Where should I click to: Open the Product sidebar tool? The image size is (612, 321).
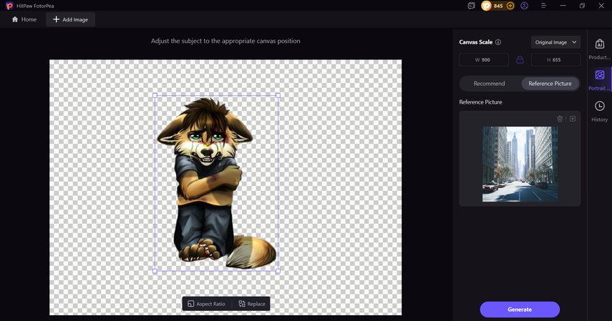coord(600,49)
